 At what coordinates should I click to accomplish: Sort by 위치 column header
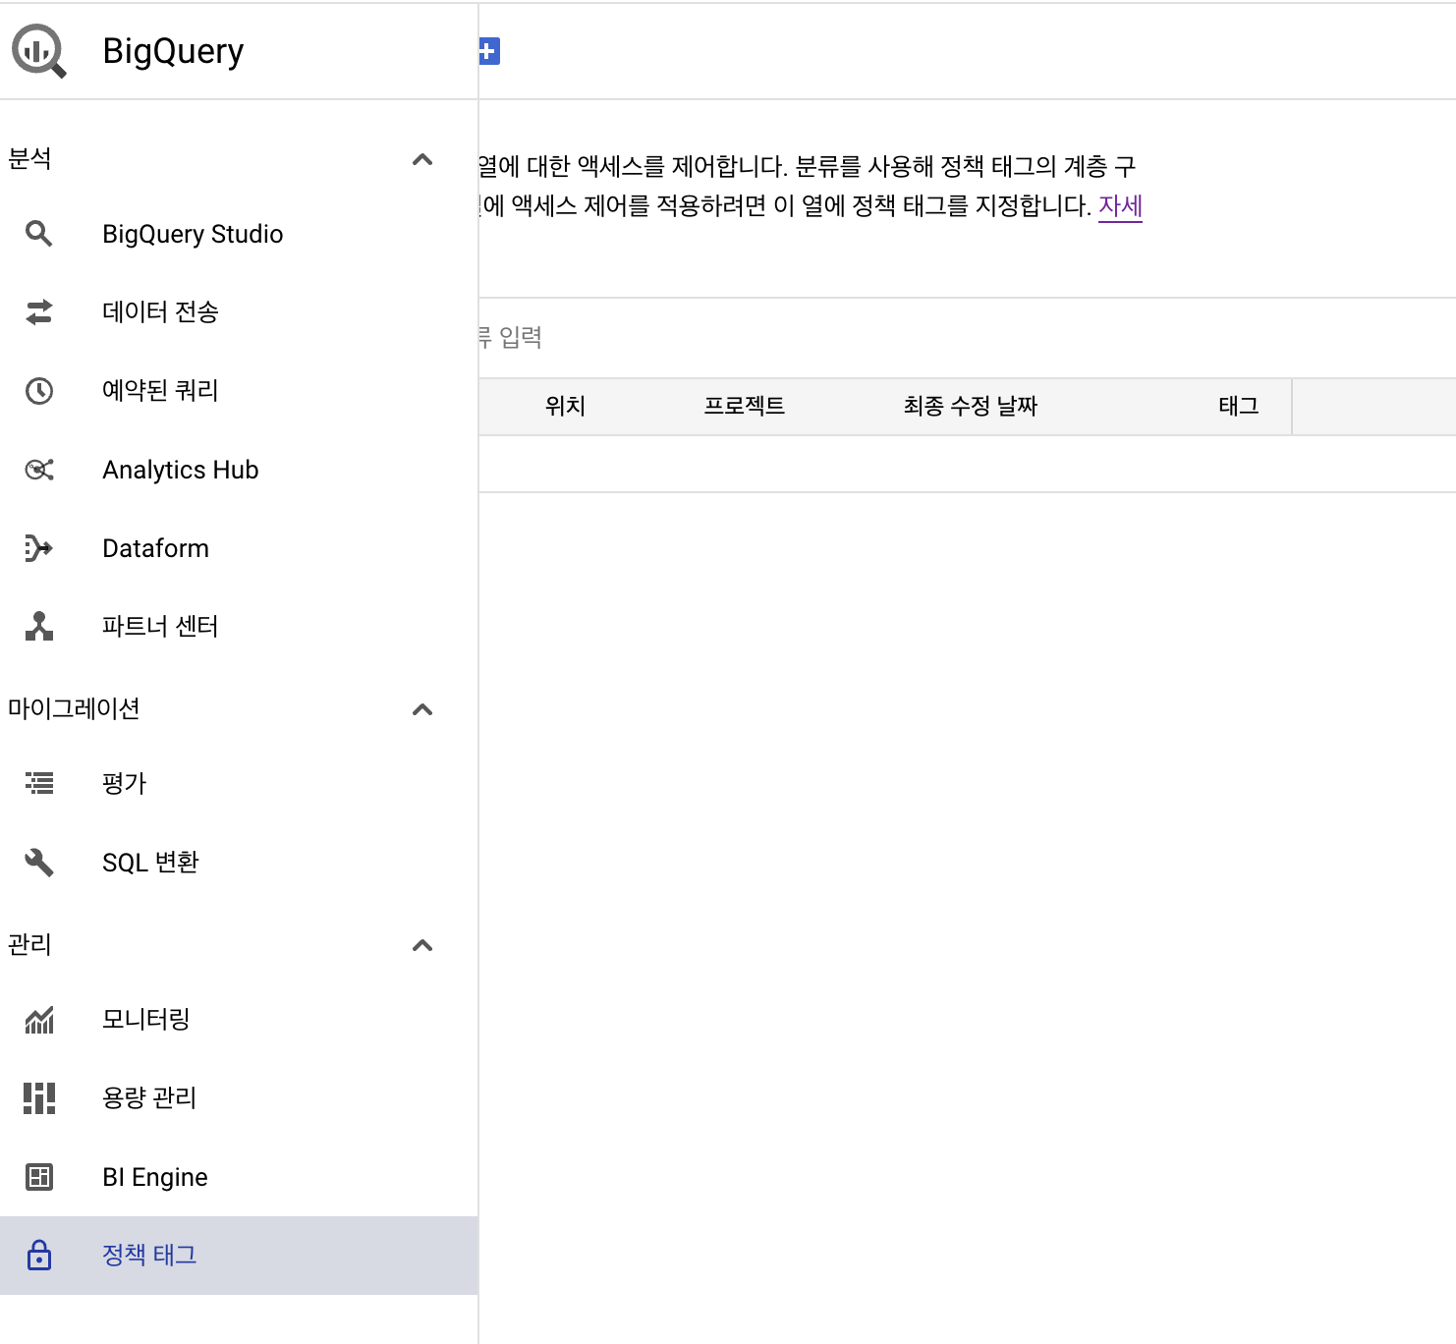click(565, 407)
